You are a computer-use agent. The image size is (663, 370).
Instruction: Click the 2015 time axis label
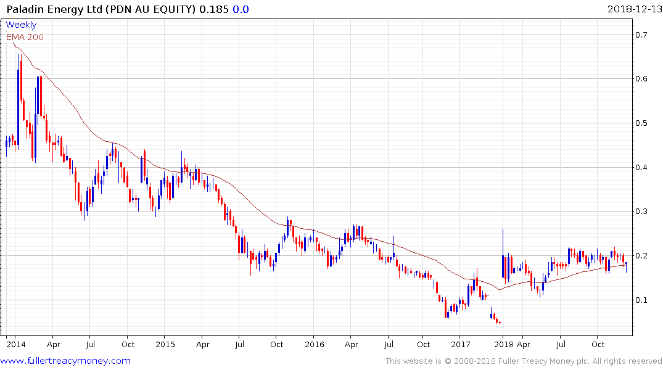click(165, 344)
